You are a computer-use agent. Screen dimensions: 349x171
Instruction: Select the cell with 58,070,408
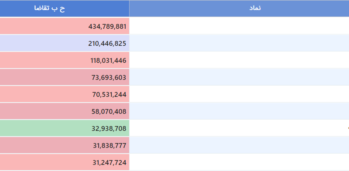(x=65, y=111)
